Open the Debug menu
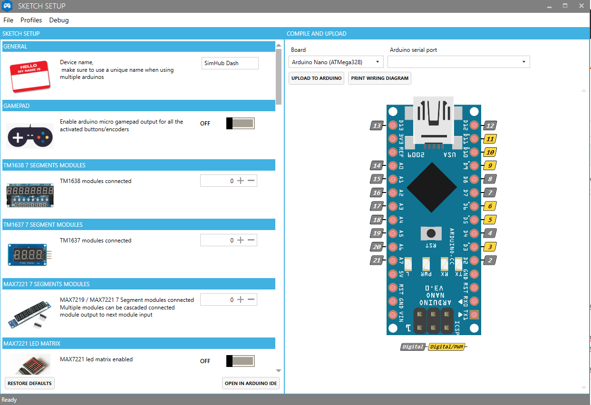 point(59,20)
